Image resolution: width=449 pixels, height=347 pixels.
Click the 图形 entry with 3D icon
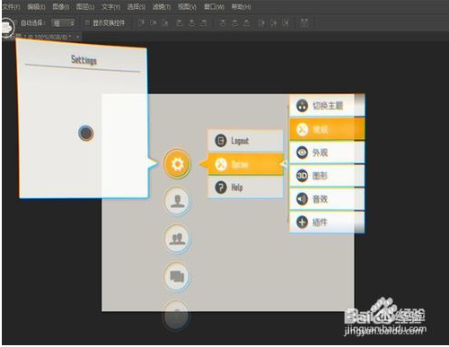click(x=327, y=176)
